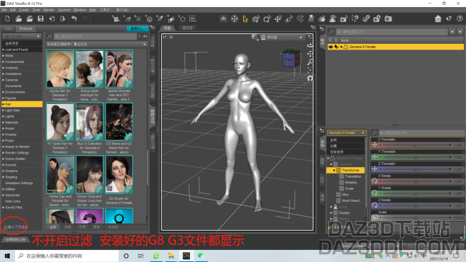Open the aniMate Lite tab
This screenshot has width=466, height=262.
[16, 239]
